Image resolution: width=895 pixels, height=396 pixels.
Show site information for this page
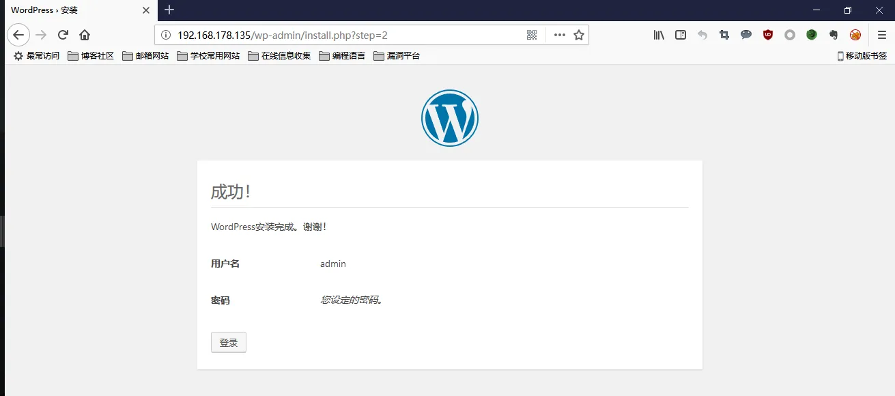click(165, 35)
